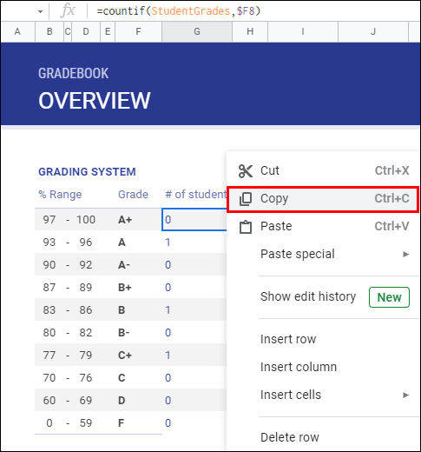
Task: Open the name box dropdown arrow
Action: [x=40, y=11]
